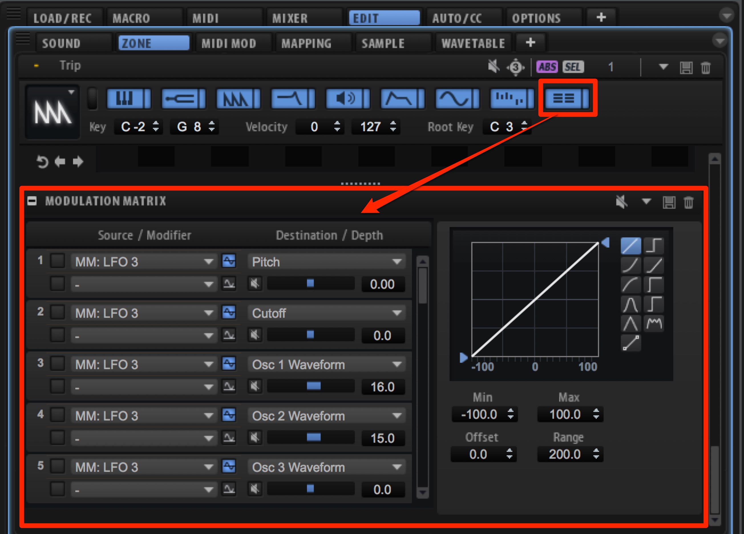
Task: Adjust the Pitch depth slider
Action: tap(311, 283)
